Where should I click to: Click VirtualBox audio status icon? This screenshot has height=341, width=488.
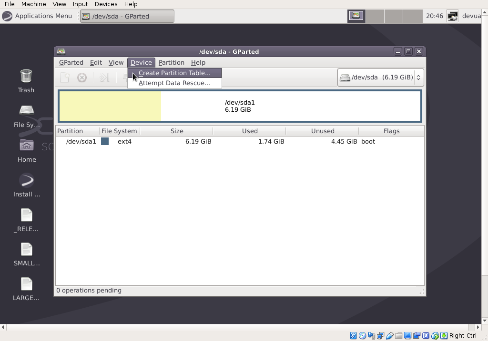point(371,335)
